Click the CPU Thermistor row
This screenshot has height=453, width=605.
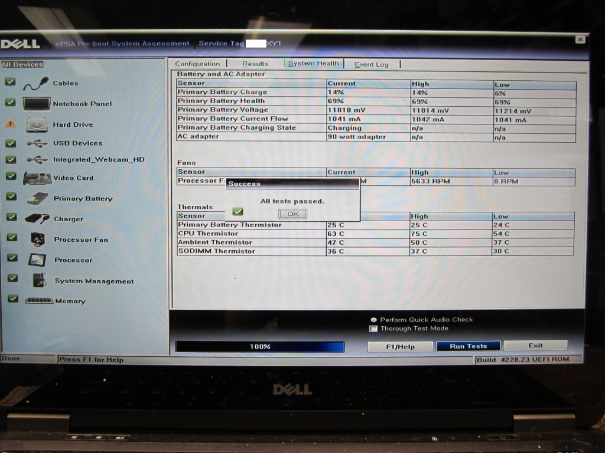375,234
